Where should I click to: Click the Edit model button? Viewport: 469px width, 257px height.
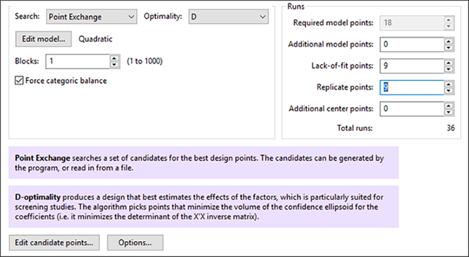pos(43,39)
